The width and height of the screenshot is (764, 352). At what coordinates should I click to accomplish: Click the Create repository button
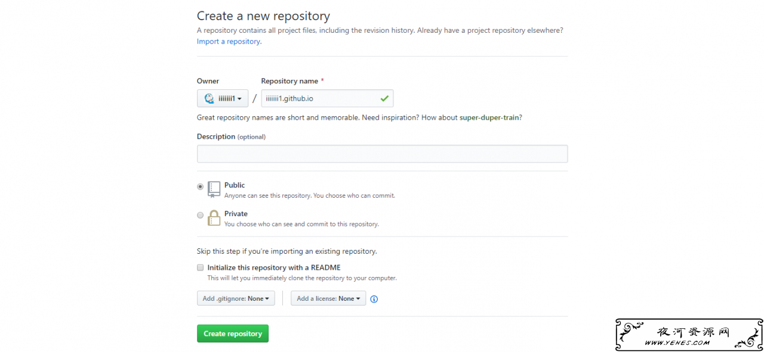click(x=233, y=334)
